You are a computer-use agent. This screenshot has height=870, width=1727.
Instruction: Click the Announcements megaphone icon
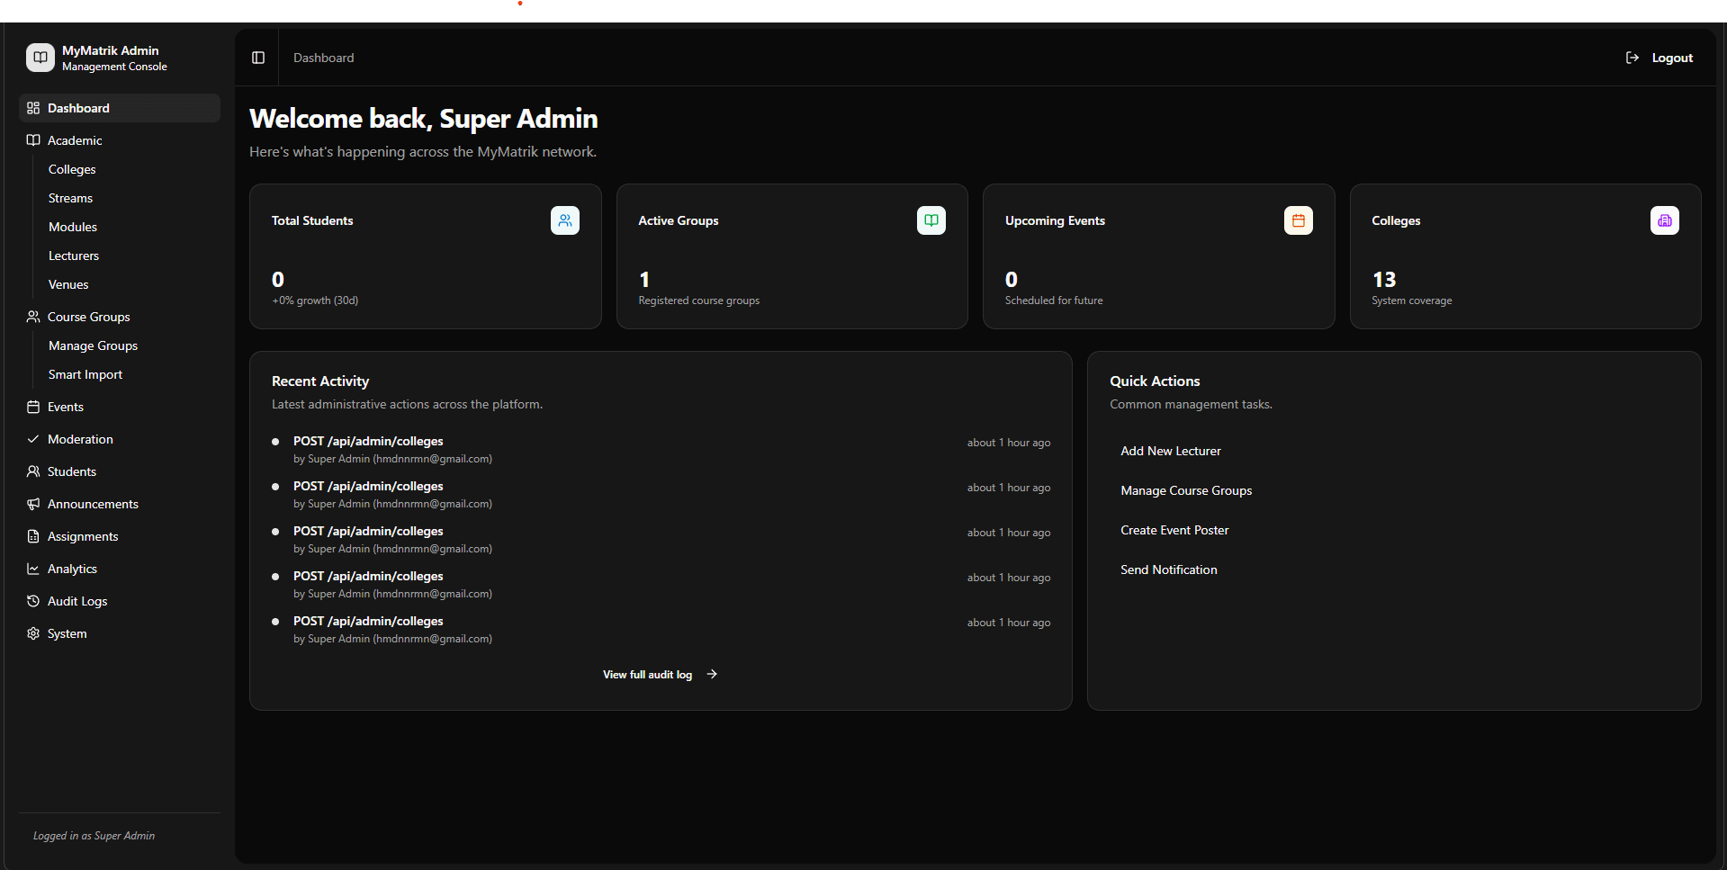pos(33,503)
